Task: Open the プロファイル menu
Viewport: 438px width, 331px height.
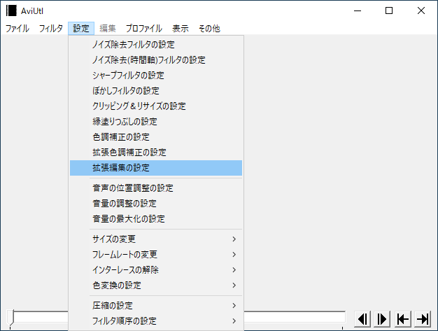Action: 143,29
